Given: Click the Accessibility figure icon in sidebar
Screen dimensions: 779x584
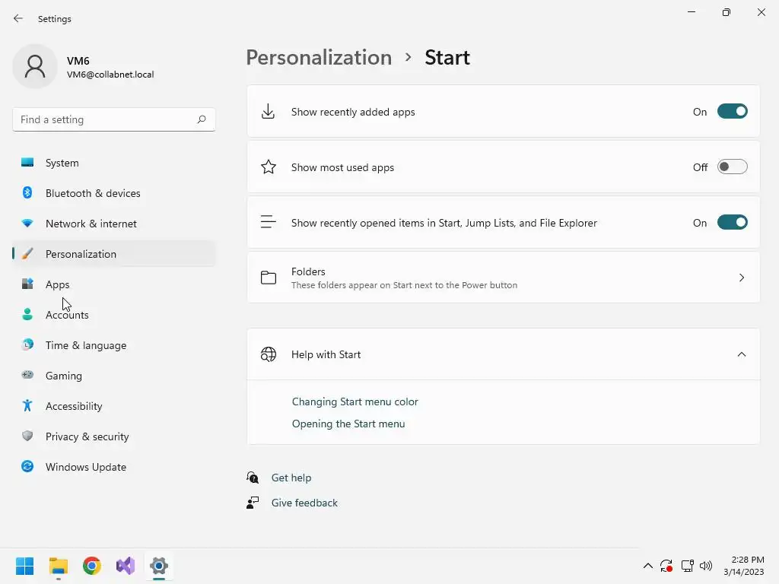Looking at the screenshot, I should point(27,406).
